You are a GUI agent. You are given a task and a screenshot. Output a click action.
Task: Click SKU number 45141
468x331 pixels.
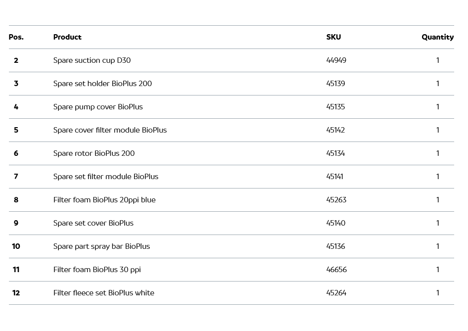tap(334, 177)
